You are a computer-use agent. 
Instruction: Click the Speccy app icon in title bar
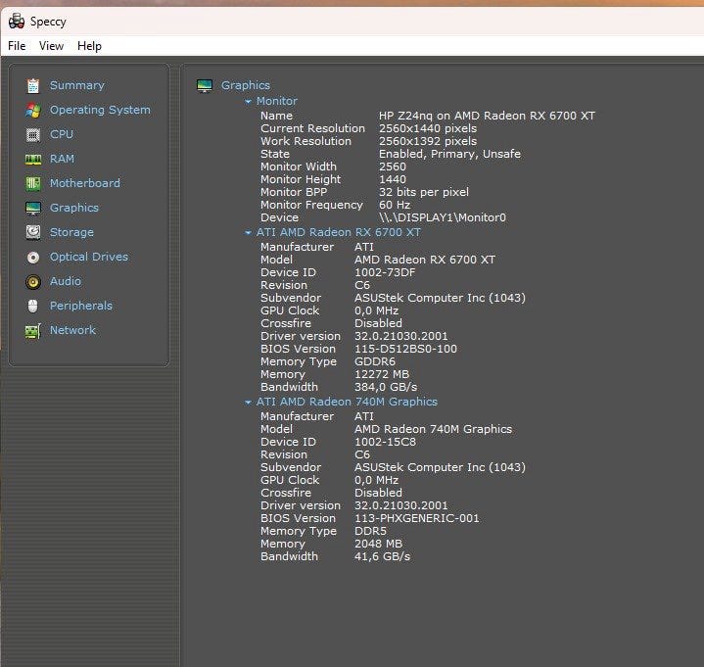(x=16, y=21)
